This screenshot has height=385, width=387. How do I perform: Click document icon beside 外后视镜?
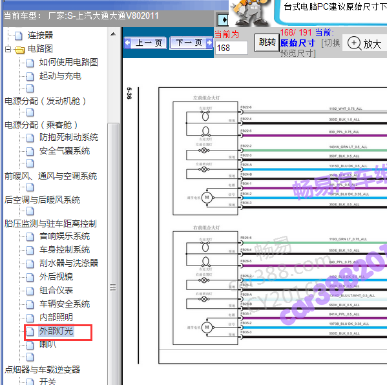click(x=30, y=277)
